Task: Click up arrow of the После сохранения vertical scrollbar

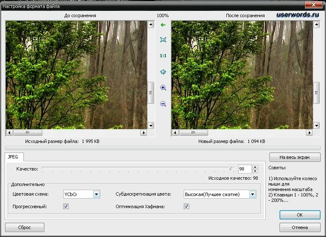Action: tap(316, 25)
